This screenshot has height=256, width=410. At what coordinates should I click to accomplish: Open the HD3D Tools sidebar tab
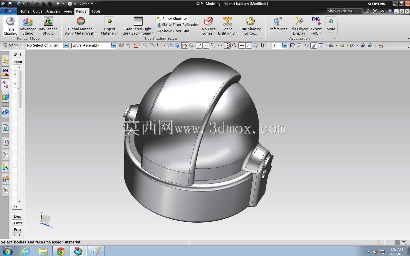point(5,112)
